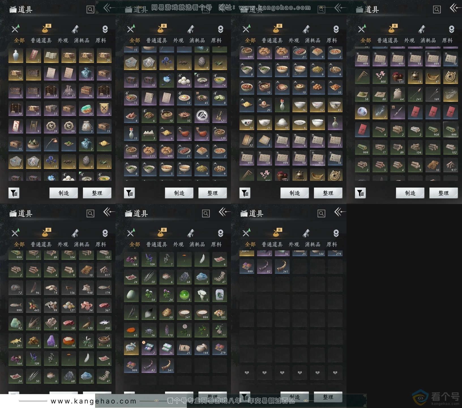The image size is (462, 408).
Task: Select the glowing green orb with count 3
Action: [x=184, y=295]
